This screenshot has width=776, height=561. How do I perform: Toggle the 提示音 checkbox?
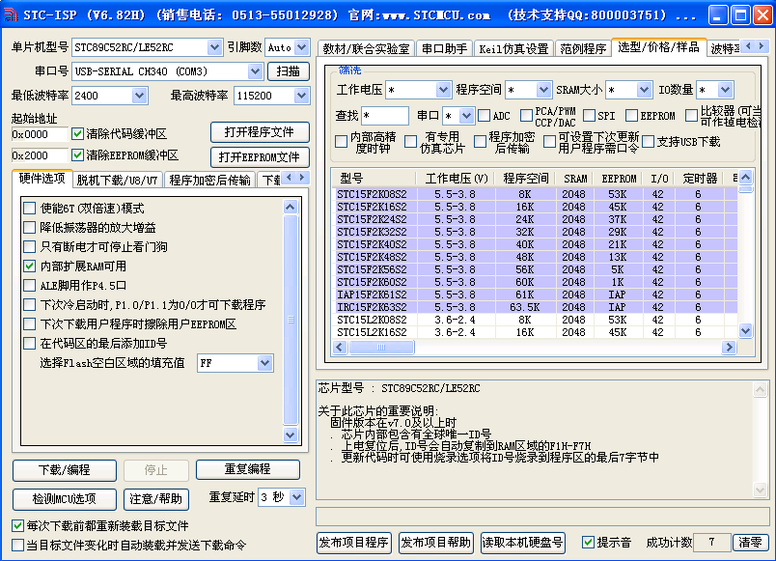pos(588,543)
